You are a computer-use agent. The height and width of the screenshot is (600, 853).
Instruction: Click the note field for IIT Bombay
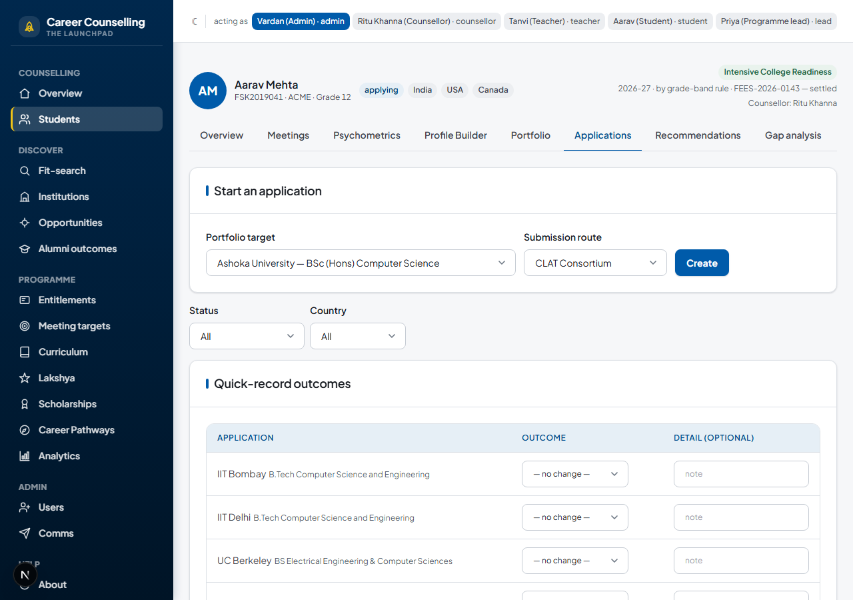(x=741, y=474)
